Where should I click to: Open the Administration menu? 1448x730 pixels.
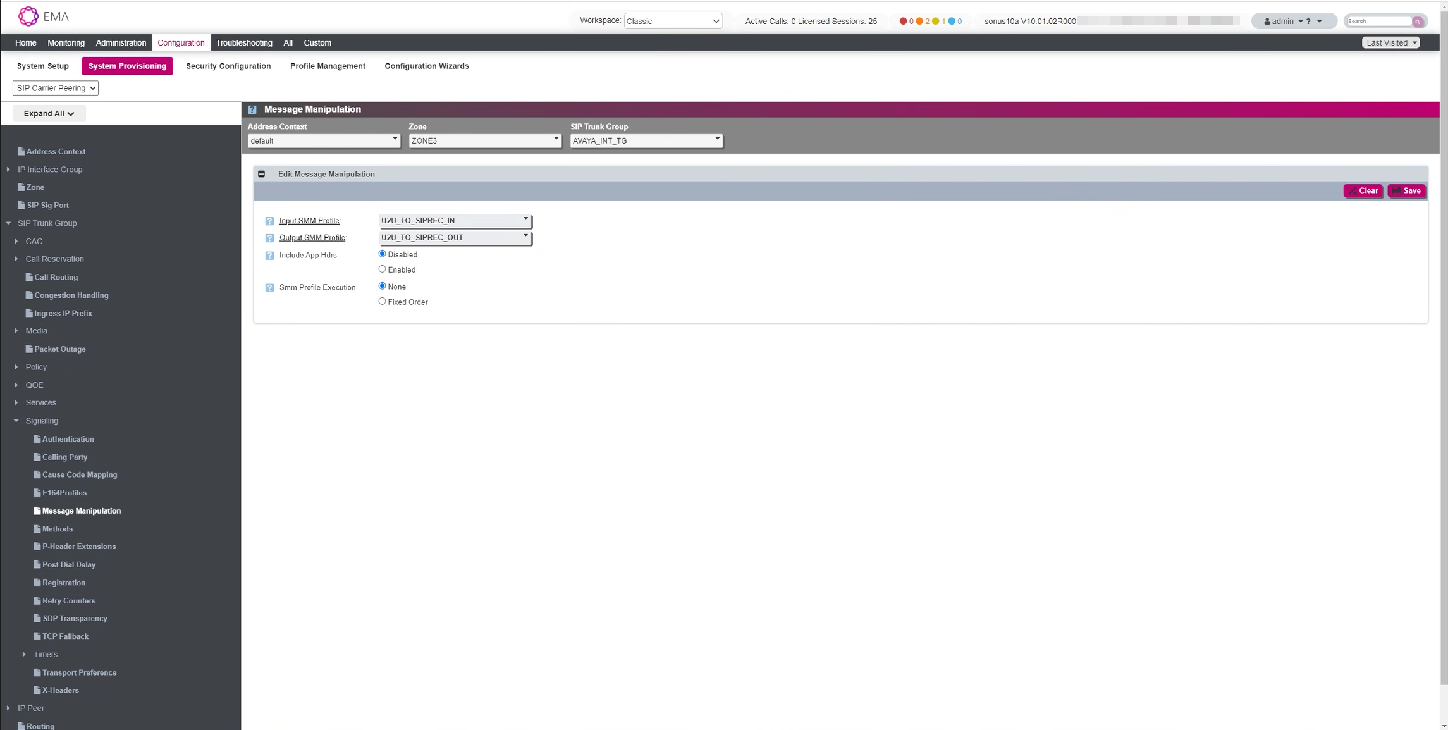click(121, 43)
